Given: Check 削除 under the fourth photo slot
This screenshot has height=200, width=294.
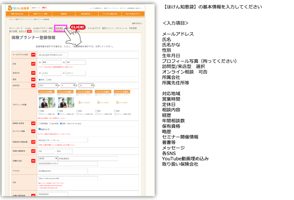Looking at the screenshot, I should click(x=96, y=111).
